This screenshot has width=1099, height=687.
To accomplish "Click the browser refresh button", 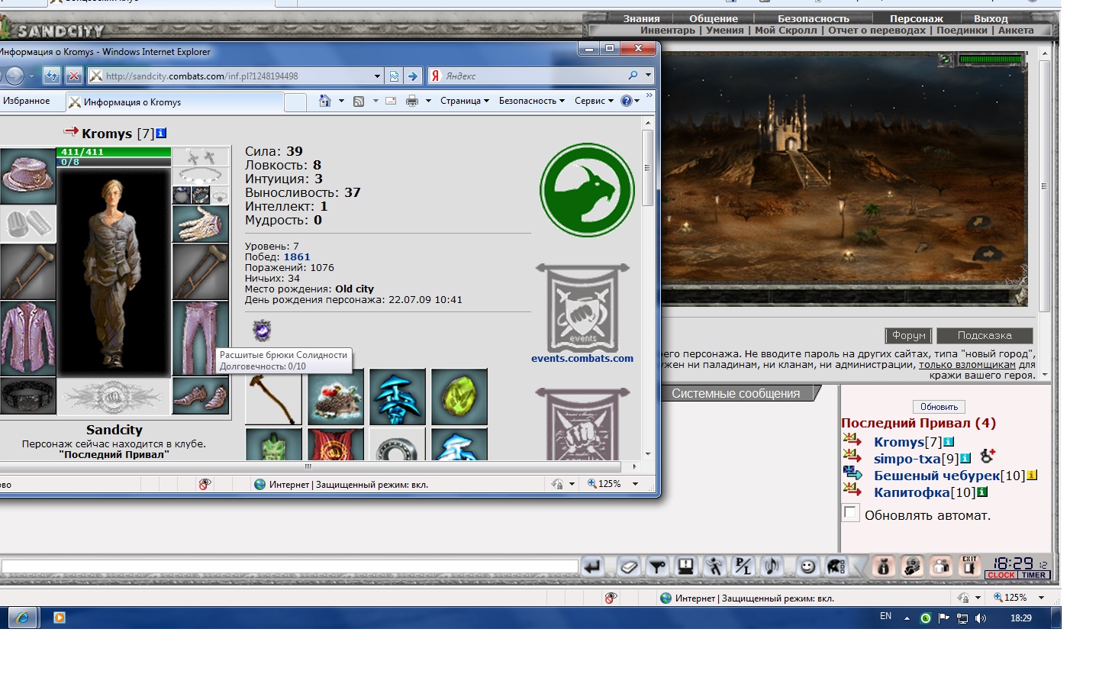I will pyautogui.click(x=51, y=76).
